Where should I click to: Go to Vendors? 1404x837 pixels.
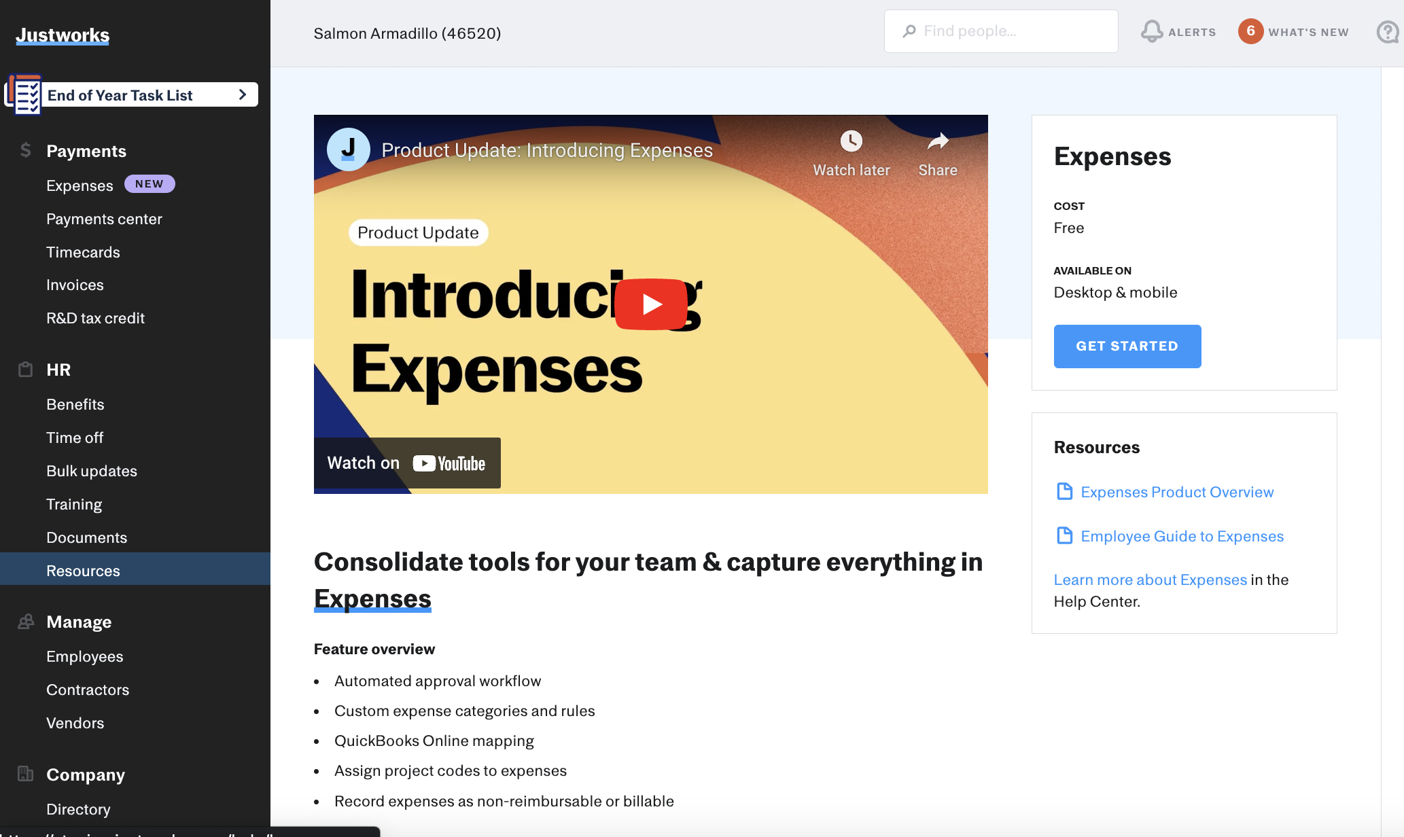point(75,723)
